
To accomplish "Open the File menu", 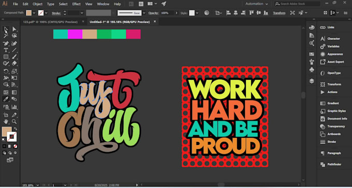I will click(15, 4).
